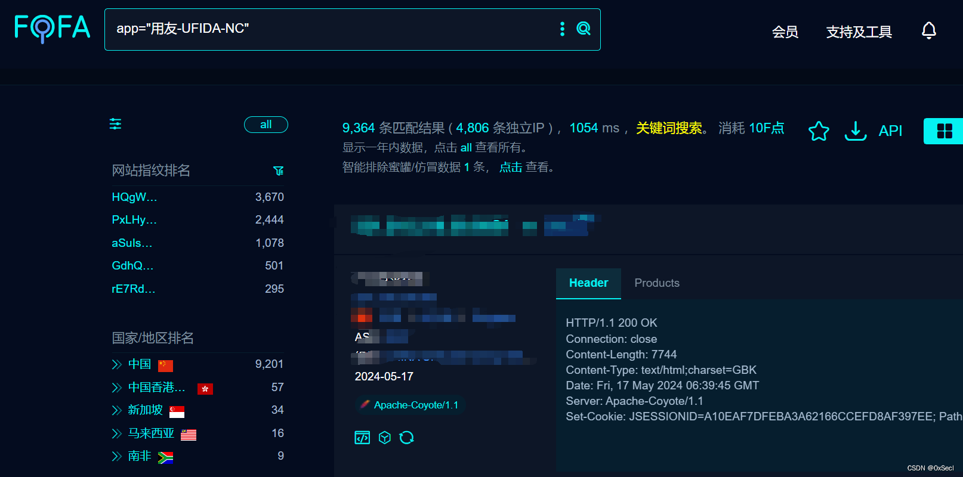Click the API link

[x=890, y=131]
